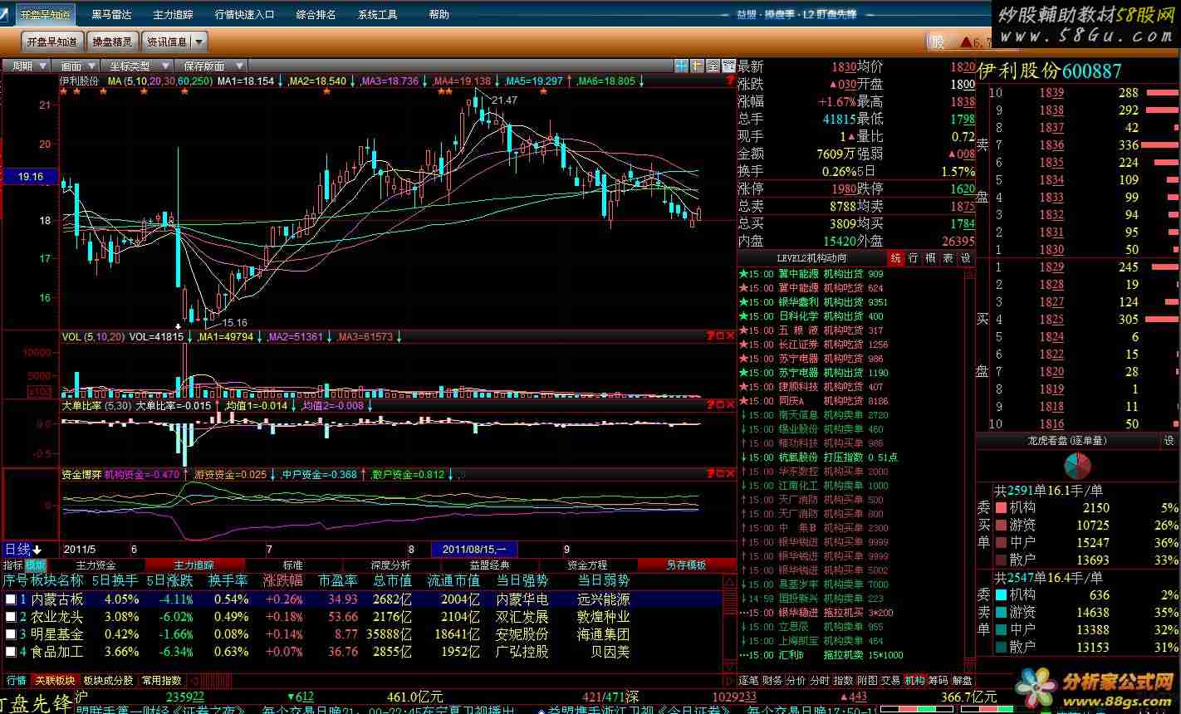Click the 19.16 price label on the axis
The image size is (1181, 714).
(30, 176)
